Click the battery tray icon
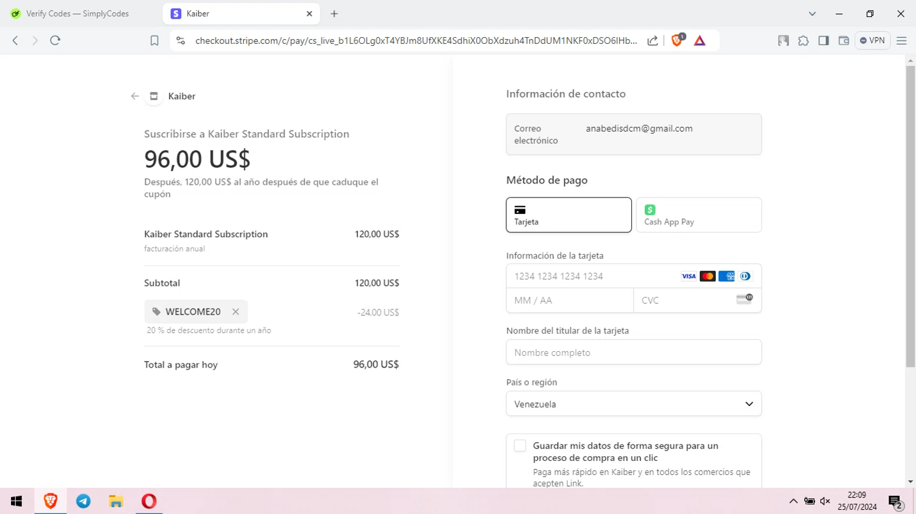Viewport: 916px width, 514px height. 809,501
